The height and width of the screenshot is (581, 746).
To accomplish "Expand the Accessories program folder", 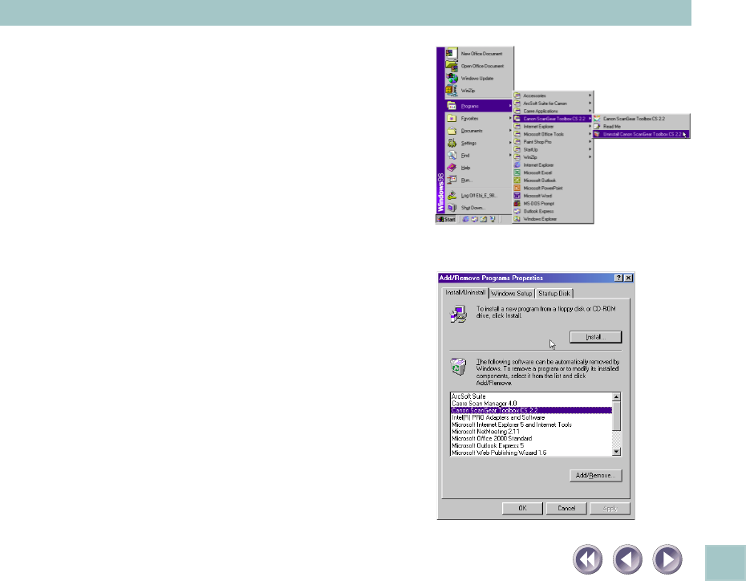I will click(553, 95).
